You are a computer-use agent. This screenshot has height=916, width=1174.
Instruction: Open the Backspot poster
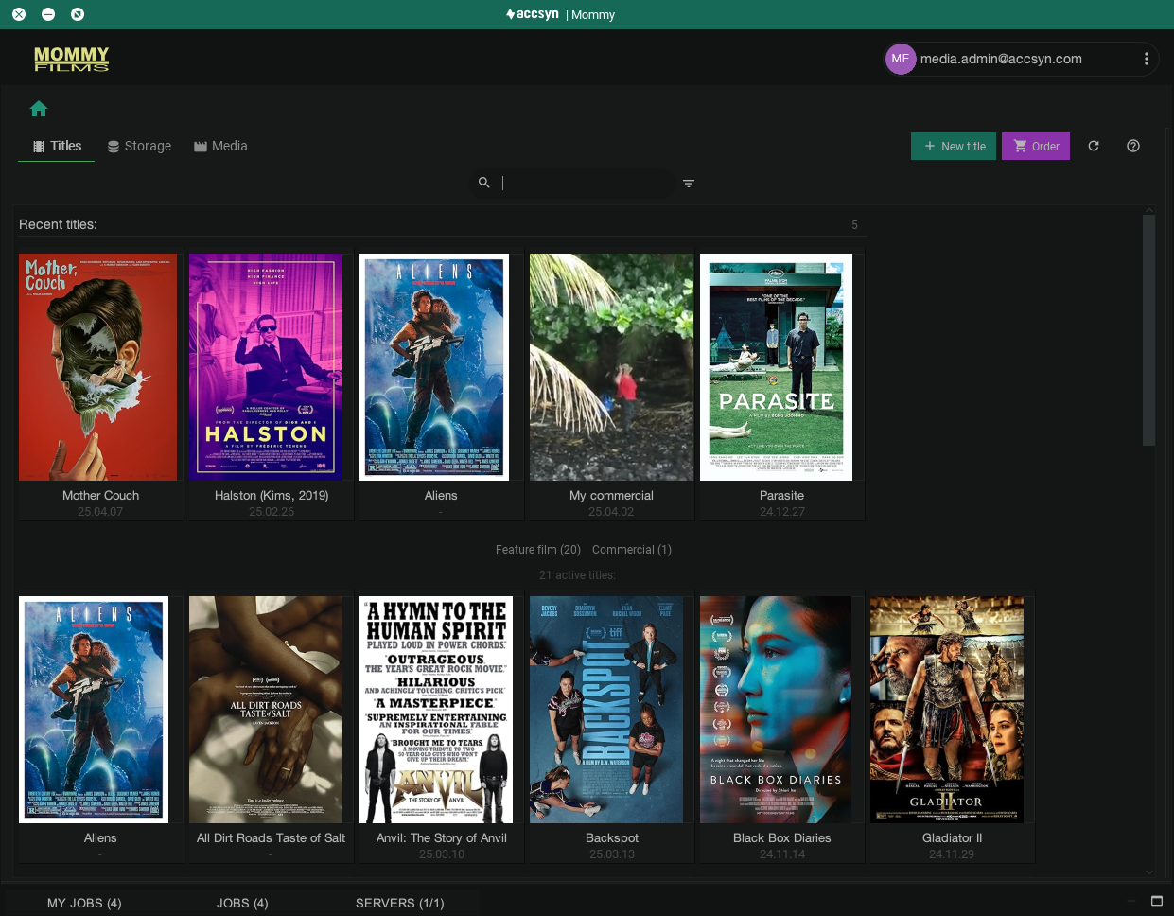pos(606,710)
